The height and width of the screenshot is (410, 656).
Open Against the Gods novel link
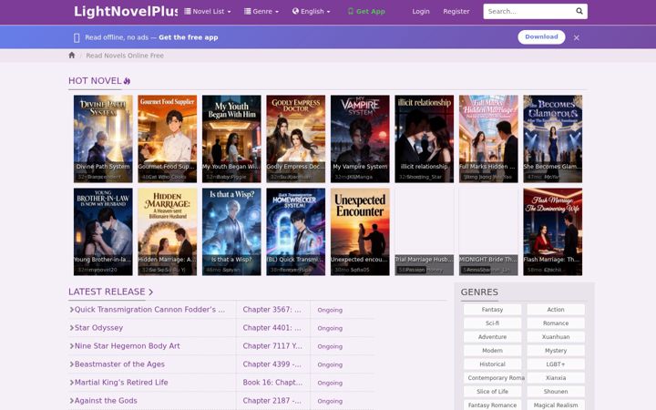coord(106,400)
